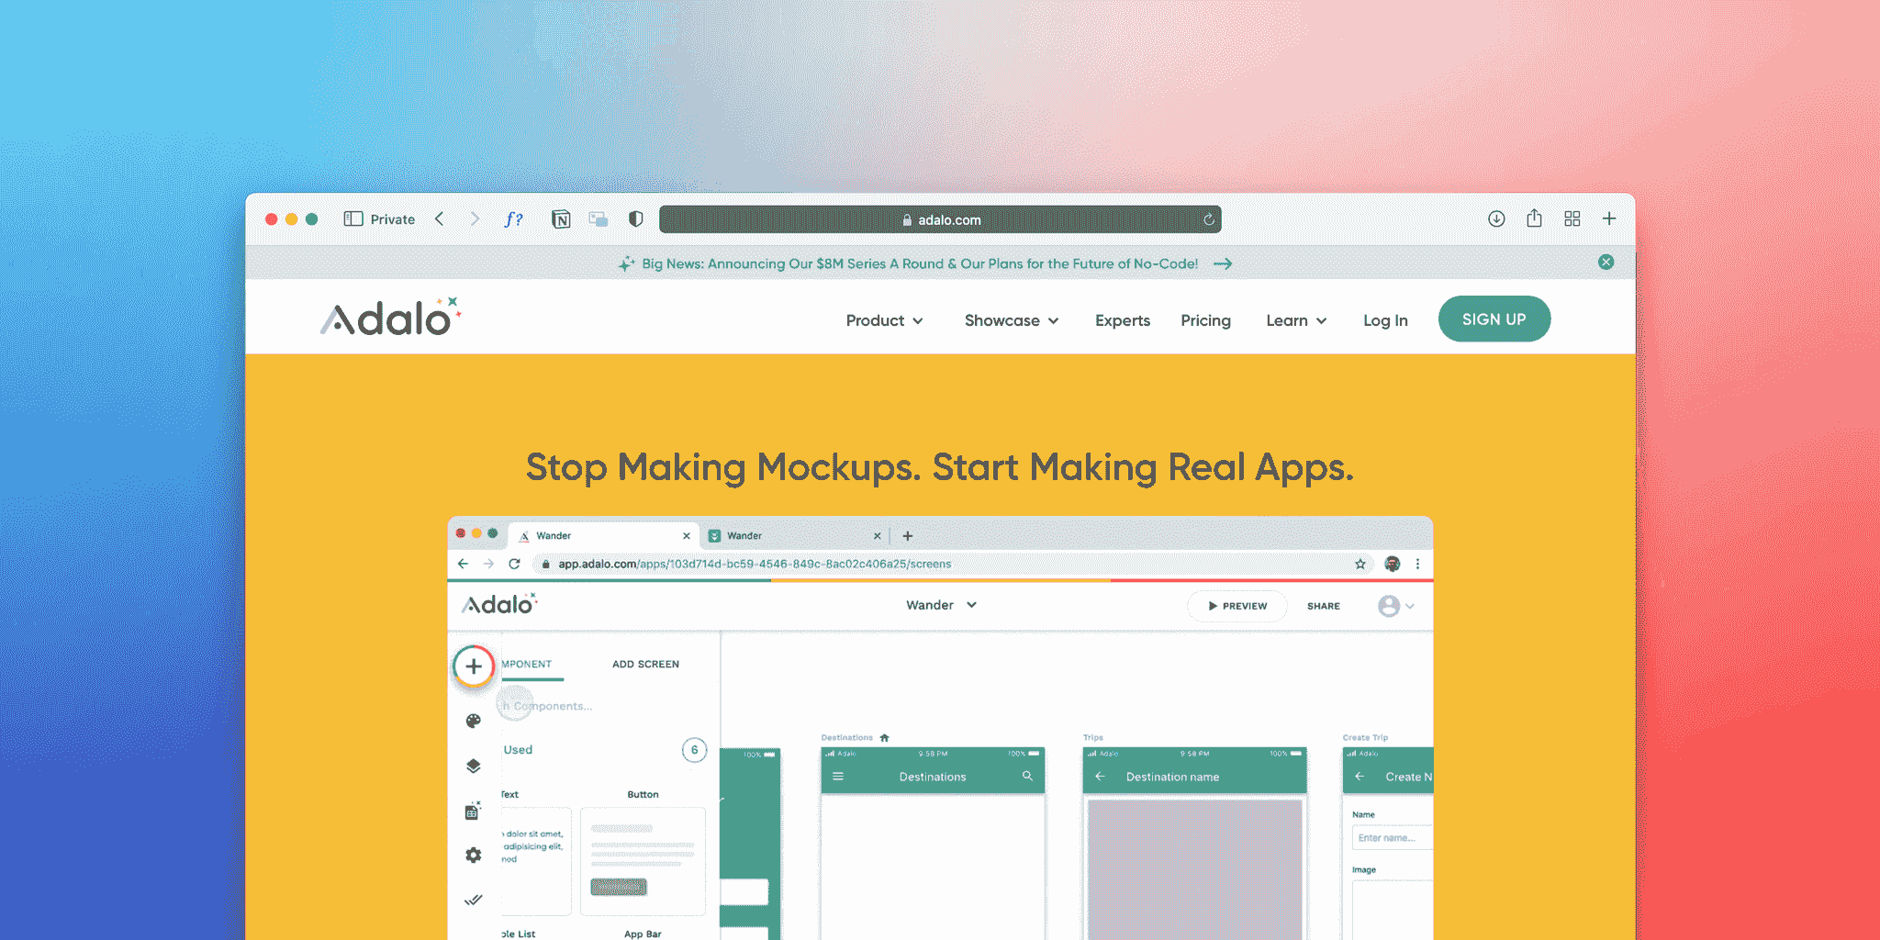The height and width of the screenshot is (940, 1880).
Task: Click the picture-in-picture extension icon
Action: click(x=599, y=218)
